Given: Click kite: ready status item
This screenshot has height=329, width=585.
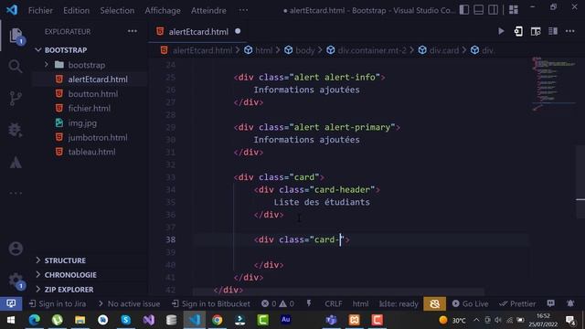Looking at the screenshot, I should [399, 303].
